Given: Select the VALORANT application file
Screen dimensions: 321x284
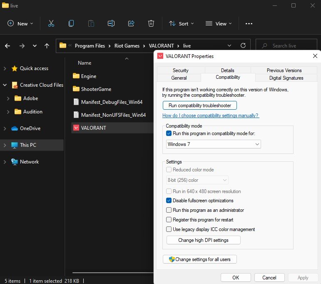Looking at the screenshot, I should click(93, 128).
